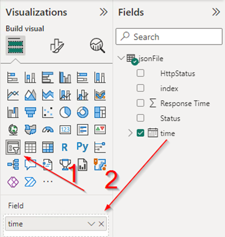Uncheck the time field checkbox
The image size is (225, 237).
pos(140,133)
